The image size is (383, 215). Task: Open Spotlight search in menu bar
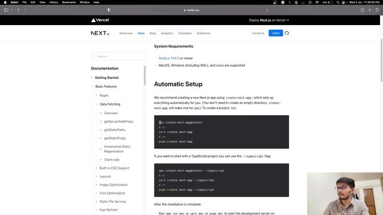[338, 2]
